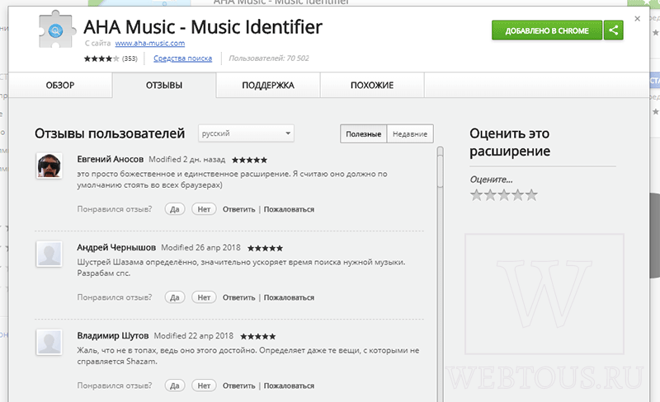Click the five-star rating of Евгений Аносов's review

249,160
